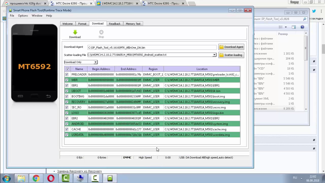Switch to the Welcome tab
The width and height of the screenshot is (325, 183).
tap(68, 24)
